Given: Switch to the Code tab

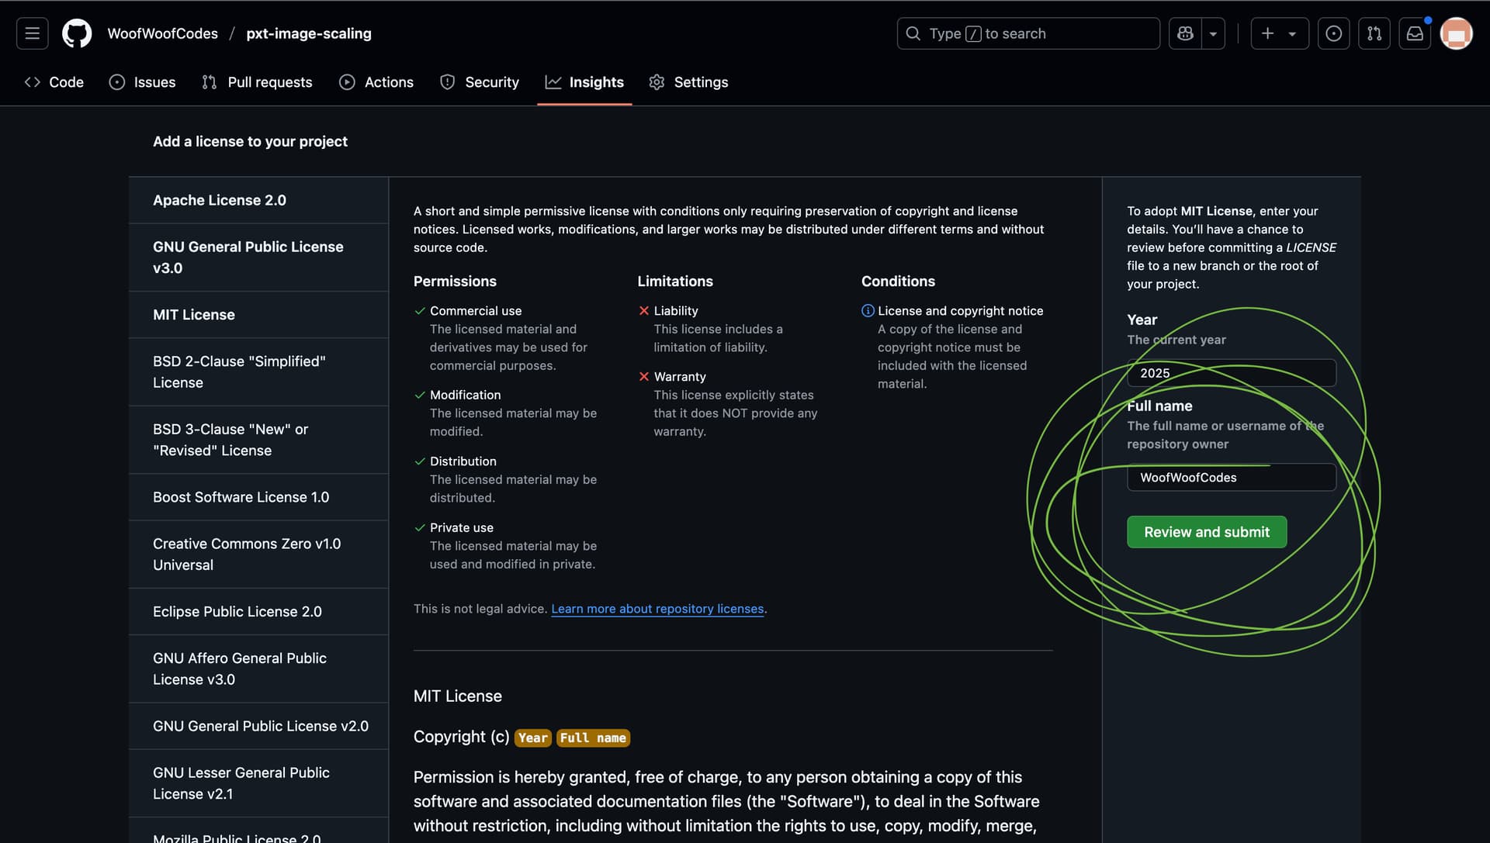Looking at the screenshot, I should coord(54,82).
